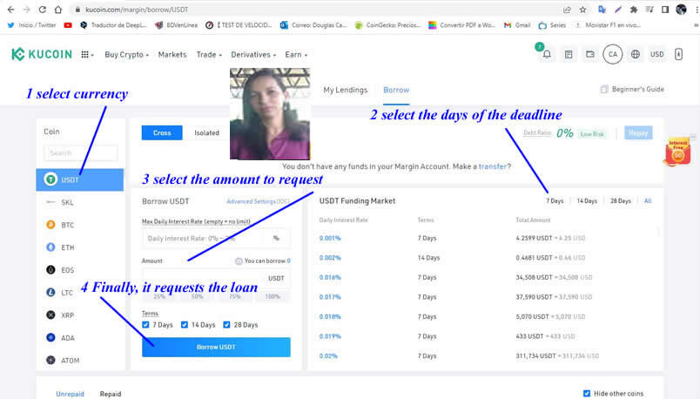Select the BTC coin icon

click(50, 225)
